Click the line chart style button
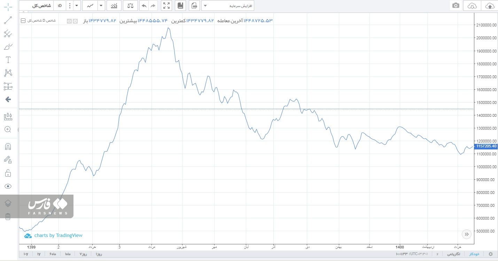This screenshot has height=261, width=498. [90, 6]
